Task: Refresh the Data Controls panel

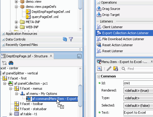Action: (x=65, y=39)
